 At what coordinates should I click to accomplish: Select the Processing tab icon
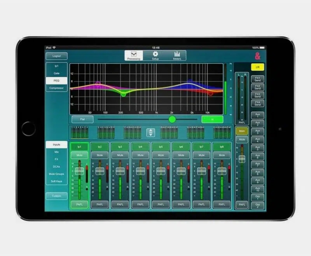pos(134,55)
